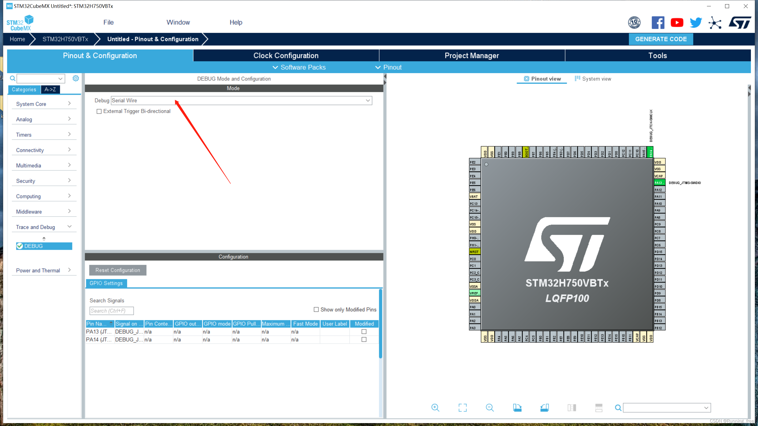Click the zoom in icon on pinout canvas

pyautogui.click(x=435, y=408)
